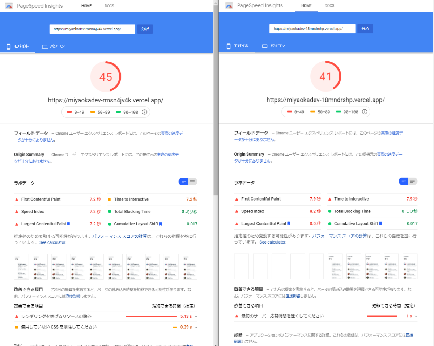434x346 pixels.
Task: Click the Time to Interactive metric in right window
Action: coord(373,199)
